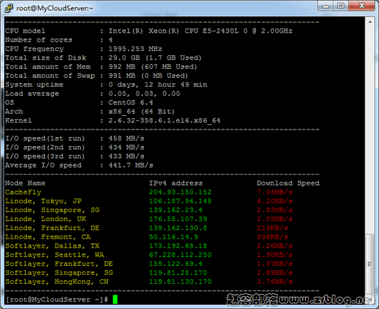379x309 pixels.
Task: Maximize the terminal window
Action: 341,6
